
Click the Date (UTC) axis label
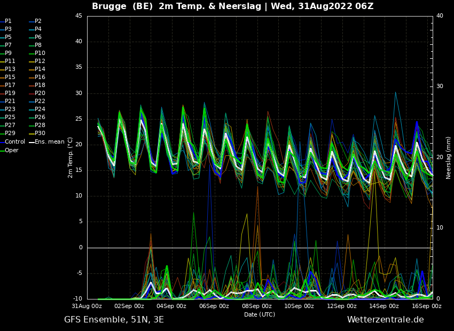click(x=260, y=314)
